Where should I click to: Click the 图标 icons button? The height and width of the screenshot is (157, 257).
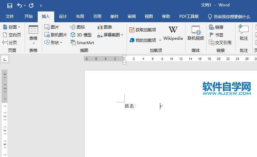click(x=77, y=27)
